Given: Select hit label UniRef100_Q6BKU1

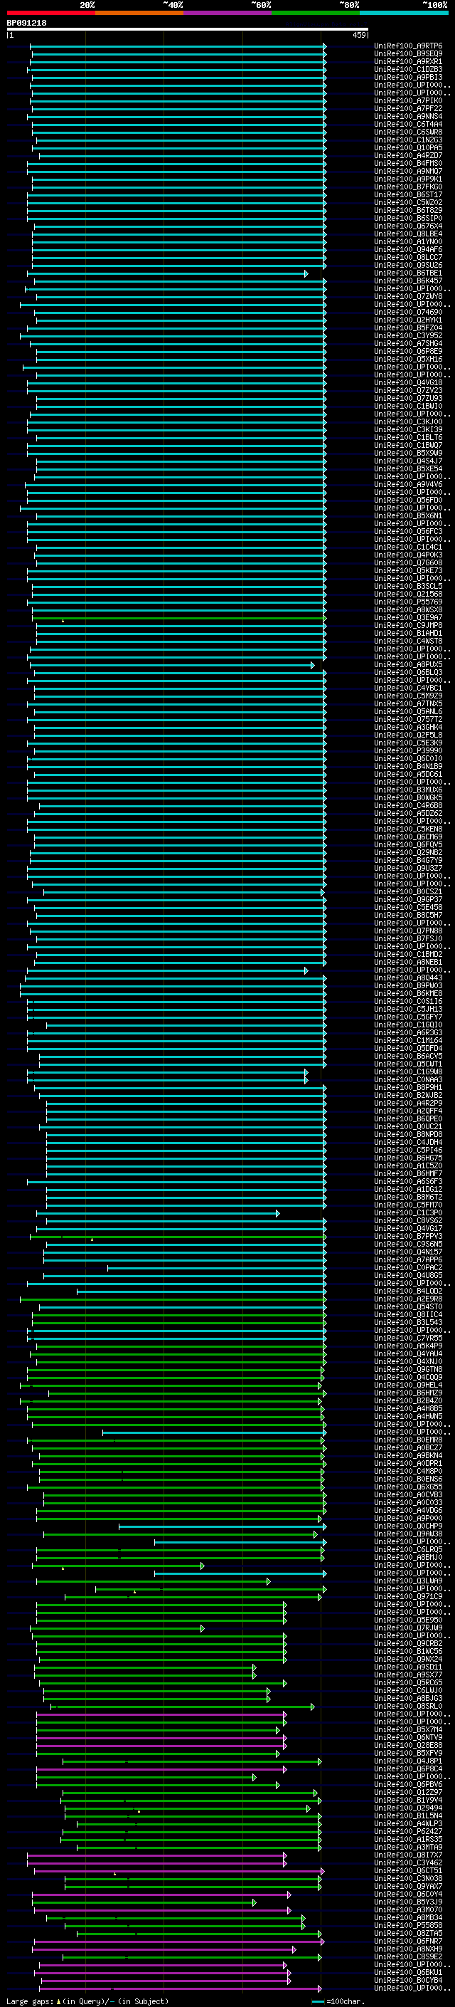Looking at the screenshot, I should (408, 1973).
